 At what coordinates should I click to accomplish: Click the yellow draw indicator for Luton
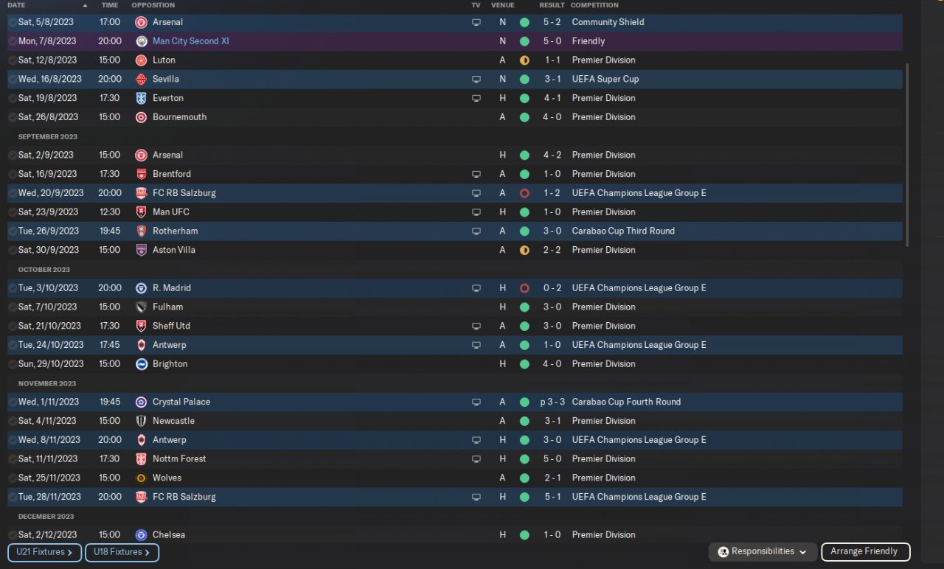[x=524, y=60]
